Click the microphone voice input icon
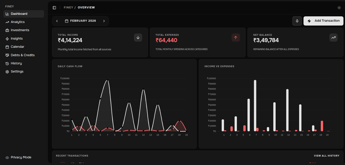This screenshot has width=345, height=165. (297, 21)
